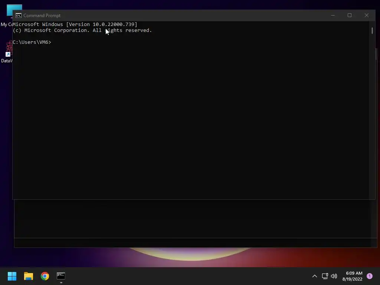Open File Explorer from the taskbar
The height and width of the screenshot is (285, 380).
coord(28,276)
